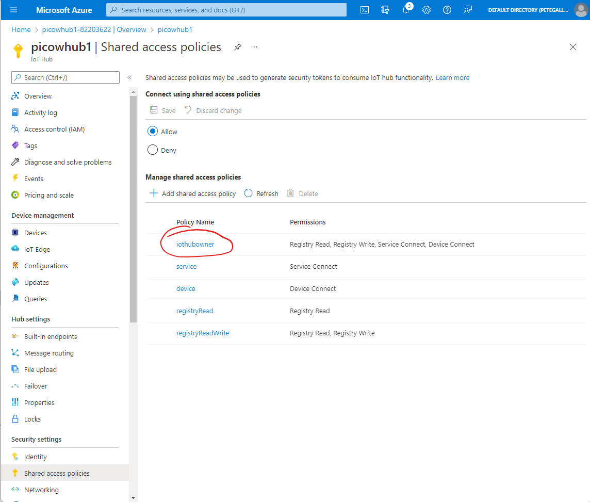Click the Devices chip icon
The height and width of the screenshot is (502, 590).
[15, 233]
